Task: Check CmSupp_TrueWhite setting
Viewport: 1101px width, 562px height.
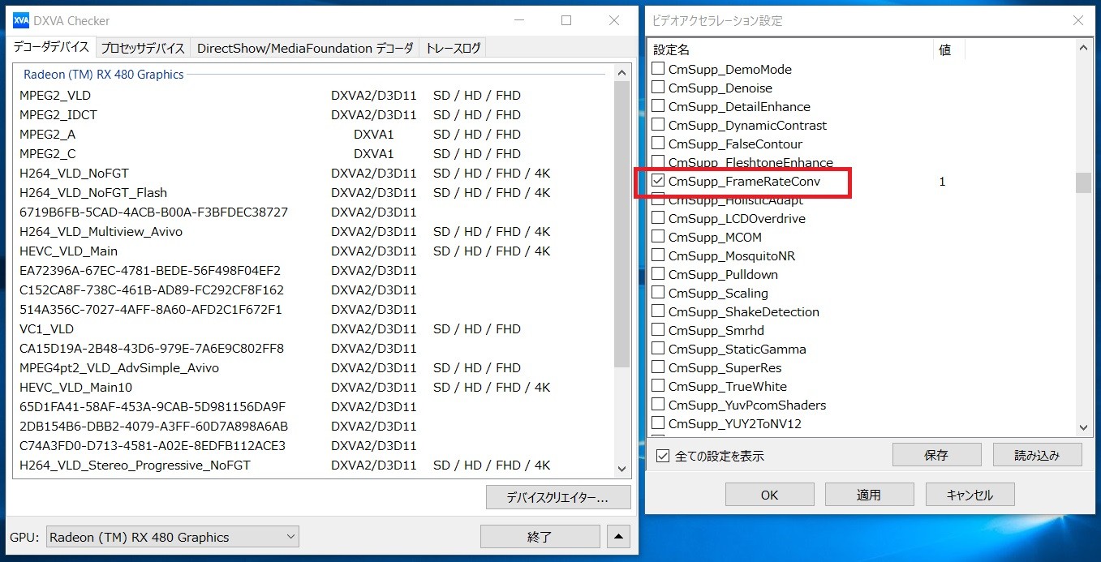Action: pyautogui.click(x=658, y=386)
